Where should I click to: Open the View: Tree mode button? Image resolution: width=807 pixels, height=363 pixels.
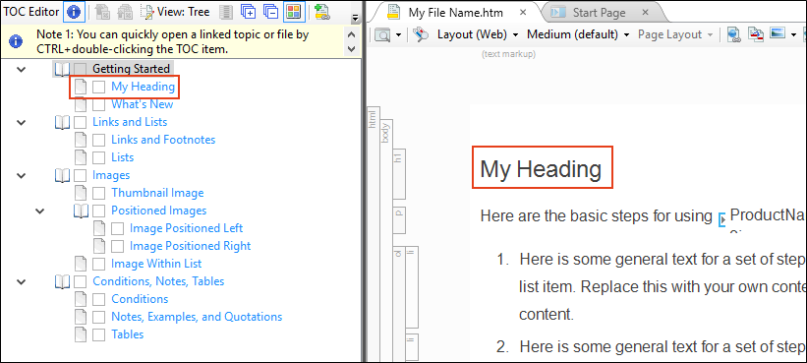point(175,12)
